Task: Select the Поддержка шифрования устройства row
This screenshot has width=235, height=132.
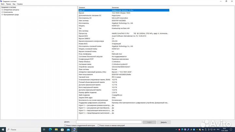Action: 124,103
